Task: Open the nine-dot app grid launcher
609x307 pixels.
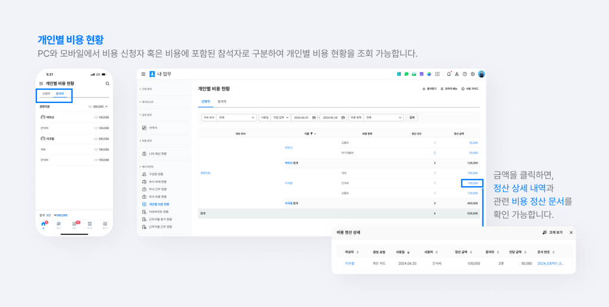Action: pyautogui.click(x=437, y=74)
